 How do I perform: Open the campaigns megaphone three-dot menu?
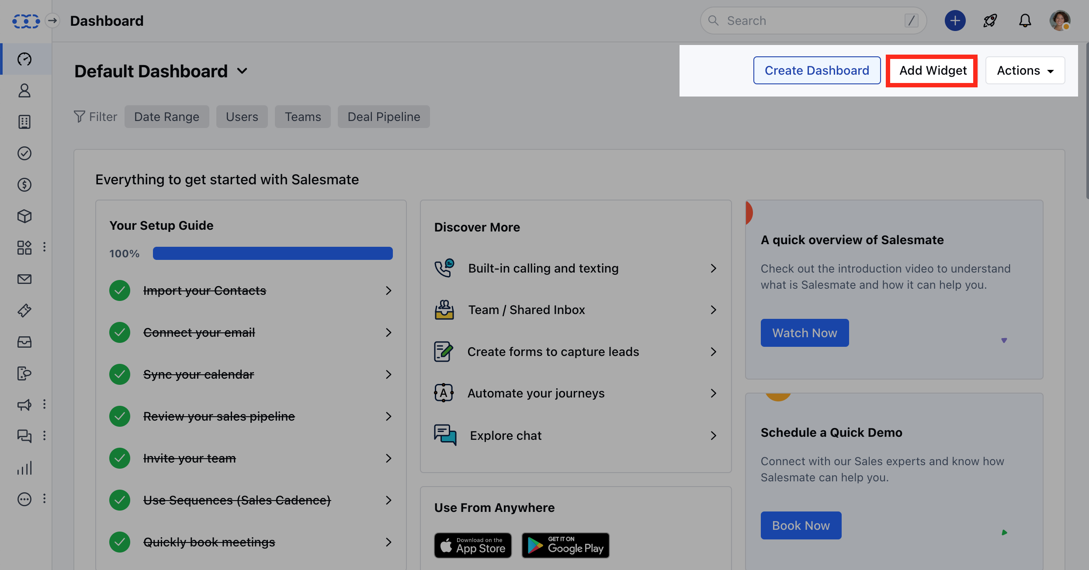(x=44, y=404)
